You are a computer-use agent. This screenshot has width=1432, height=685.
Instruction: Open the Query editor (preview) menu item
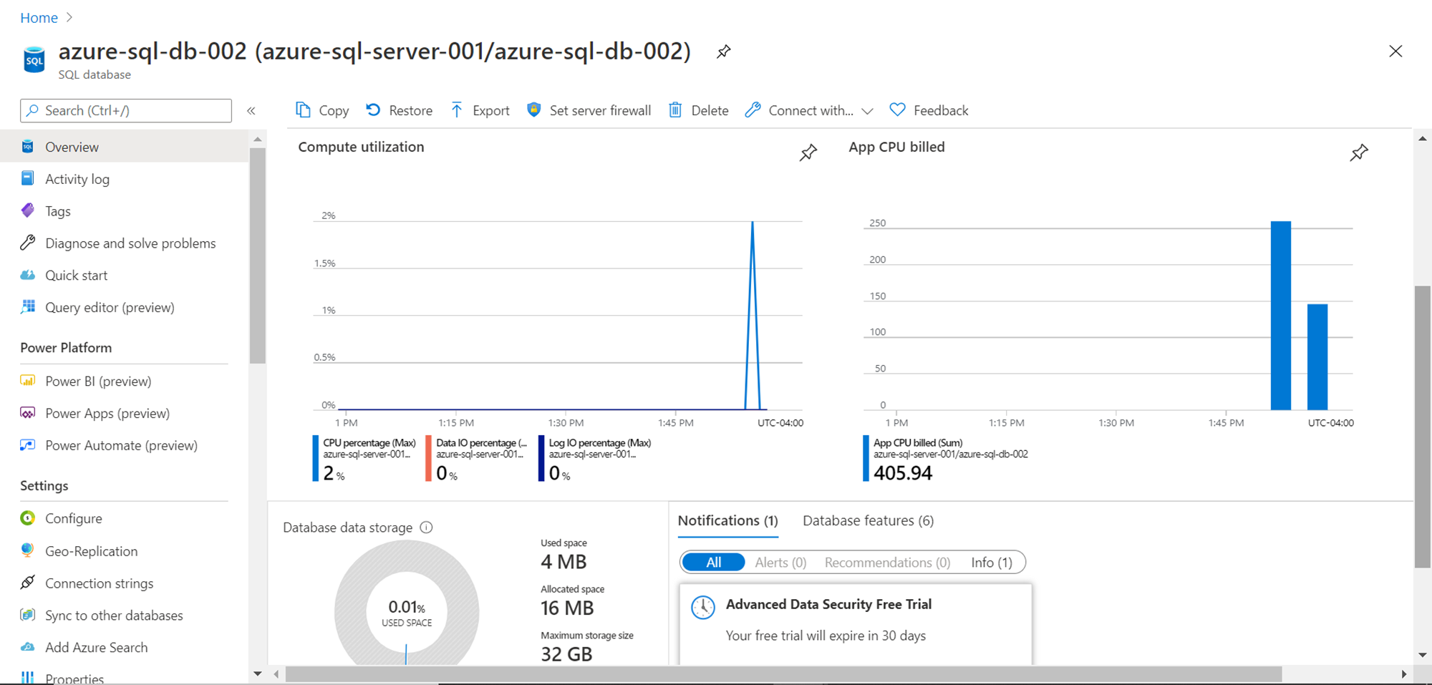[x=110, y=307]
